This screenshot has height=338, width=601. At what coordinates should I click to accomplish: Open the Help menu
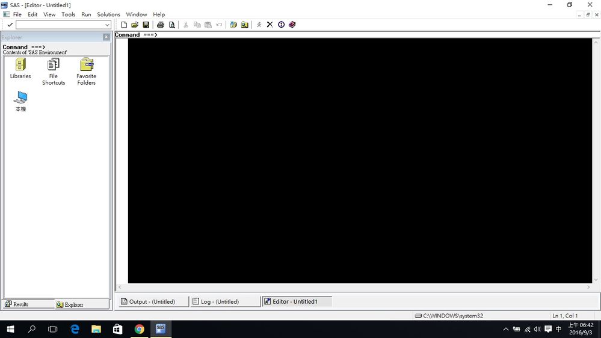(159, 14)
